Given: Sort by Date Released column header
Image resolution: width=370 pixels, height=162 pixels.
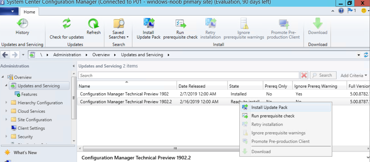Looking at the screenshot, I should click(x=202, y=86).
